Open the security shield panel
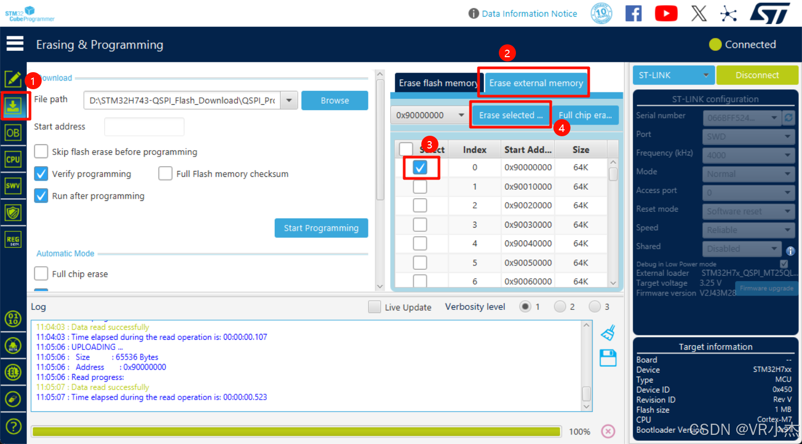802x444 pixels. tap(14, 212)
